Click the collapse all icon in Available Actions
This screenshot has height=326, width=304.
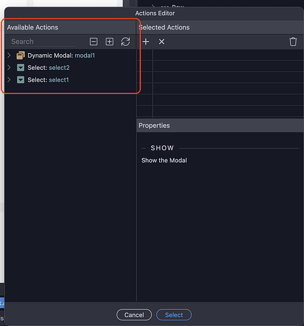click(93, 42)
